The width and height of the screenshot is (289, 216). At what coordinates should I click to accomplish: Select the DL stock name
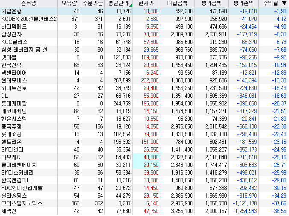pos(4,96)
